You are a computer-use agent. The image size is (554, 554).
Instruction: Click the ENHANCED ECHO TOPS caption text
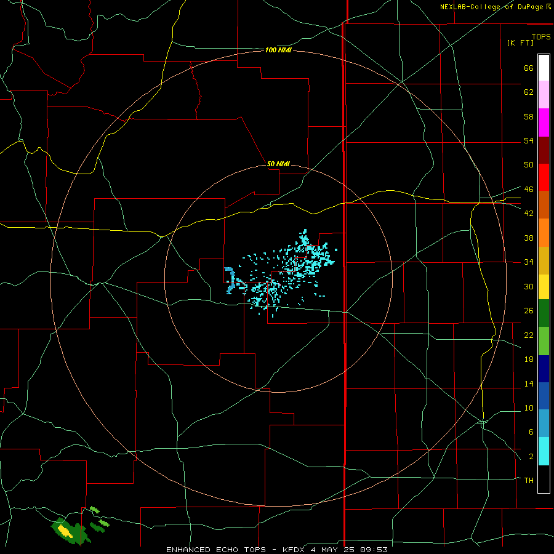coord(216,550)
